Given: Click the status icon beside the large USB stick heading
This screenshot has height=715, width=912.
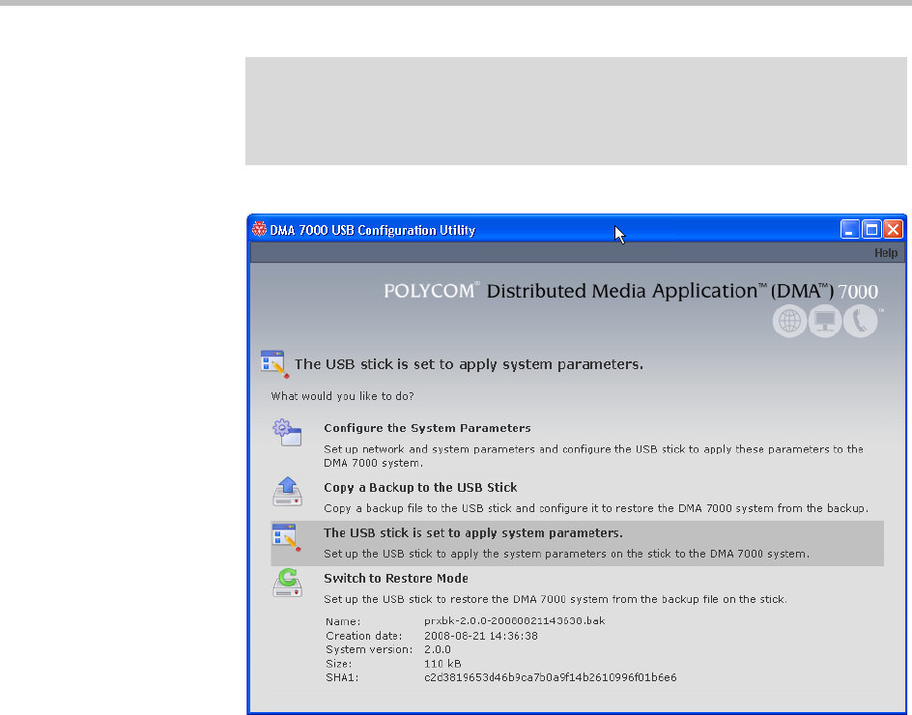Looking at the screenshot, I should pyautogui.click(x=274, y=364).
